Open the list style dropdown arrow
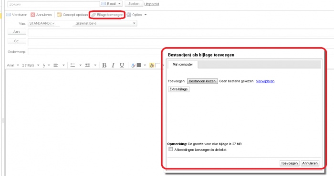This screenshot has height=176, width=334. (81, 65)
